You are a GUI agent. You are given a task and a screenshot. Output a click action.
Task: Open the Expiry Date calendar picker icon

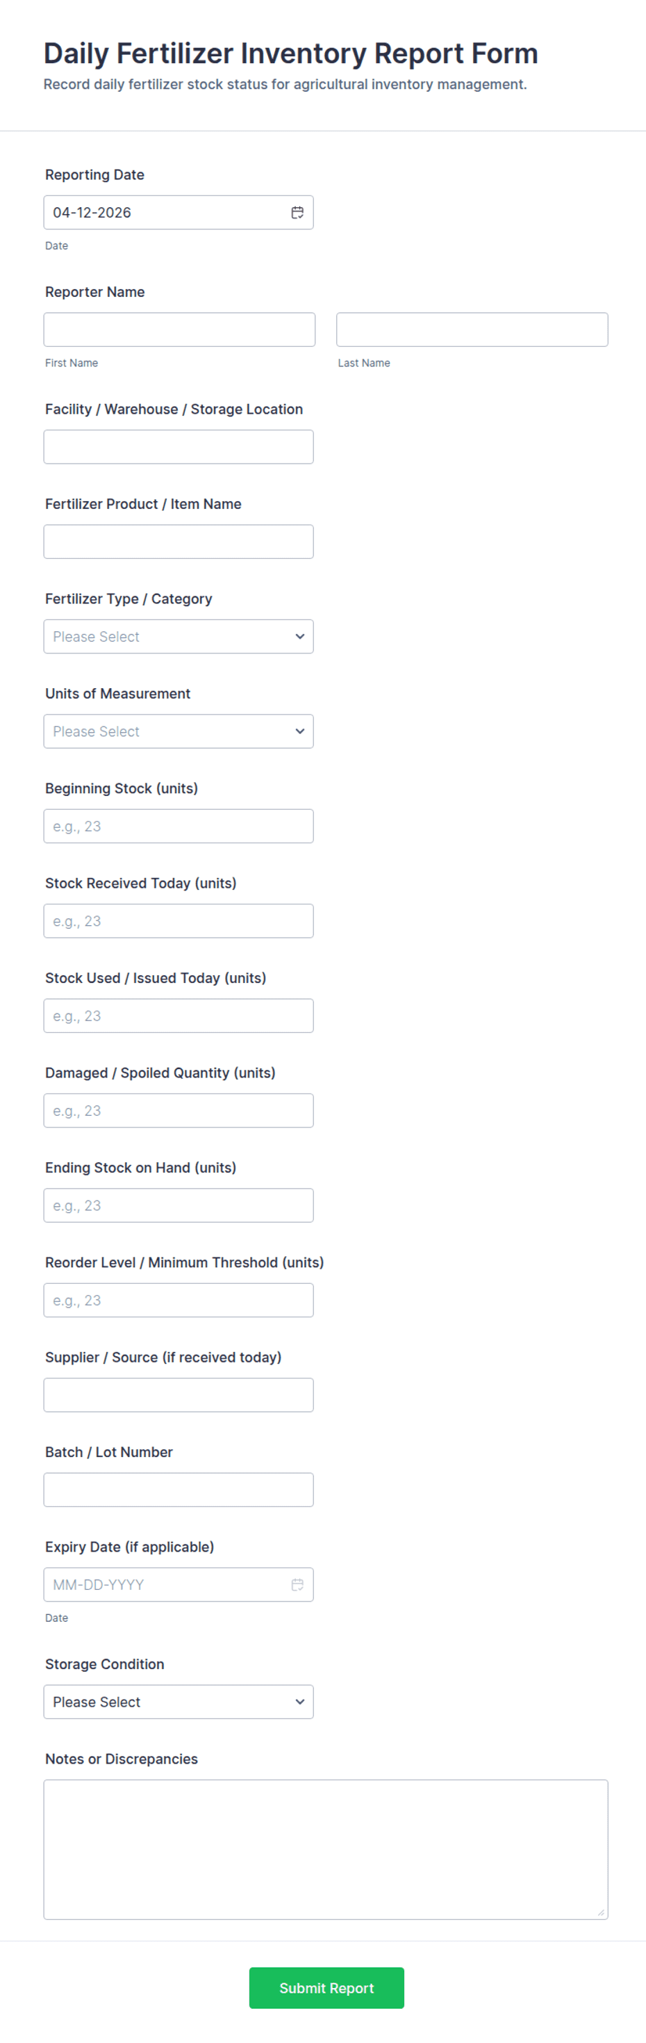(x=297, y=1585)
